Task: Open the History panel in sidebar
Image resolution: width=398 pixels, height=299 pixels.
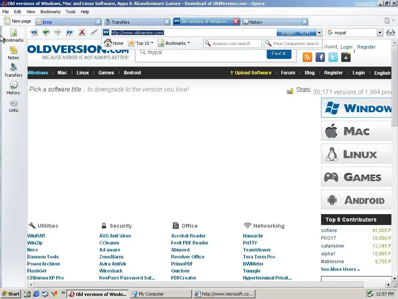Action: (x=13, y=88)
